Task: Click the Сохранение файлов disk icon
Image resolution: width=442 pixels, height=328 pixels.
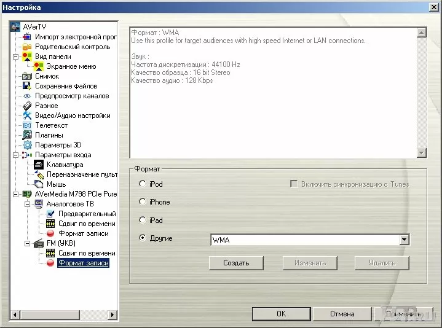Action: [27, 86]
